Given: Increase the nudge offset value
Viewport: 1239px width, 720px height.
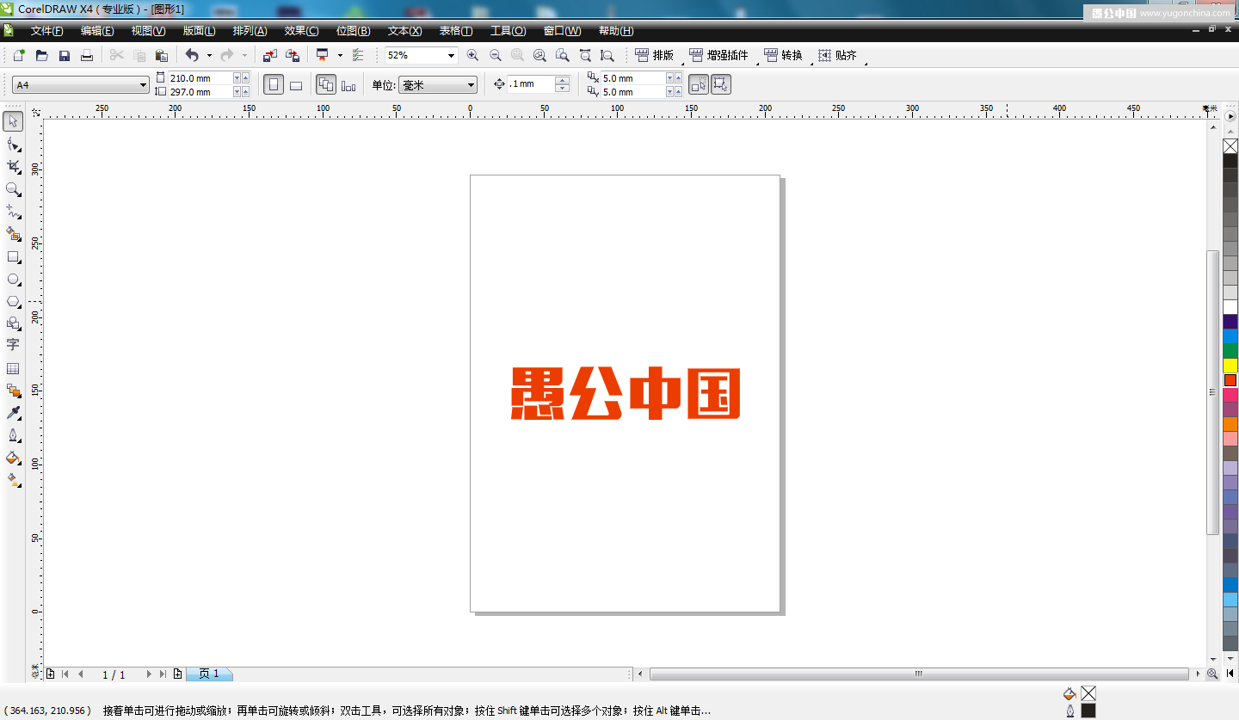Looking at the screenshot, I should [x=563, y=80].
